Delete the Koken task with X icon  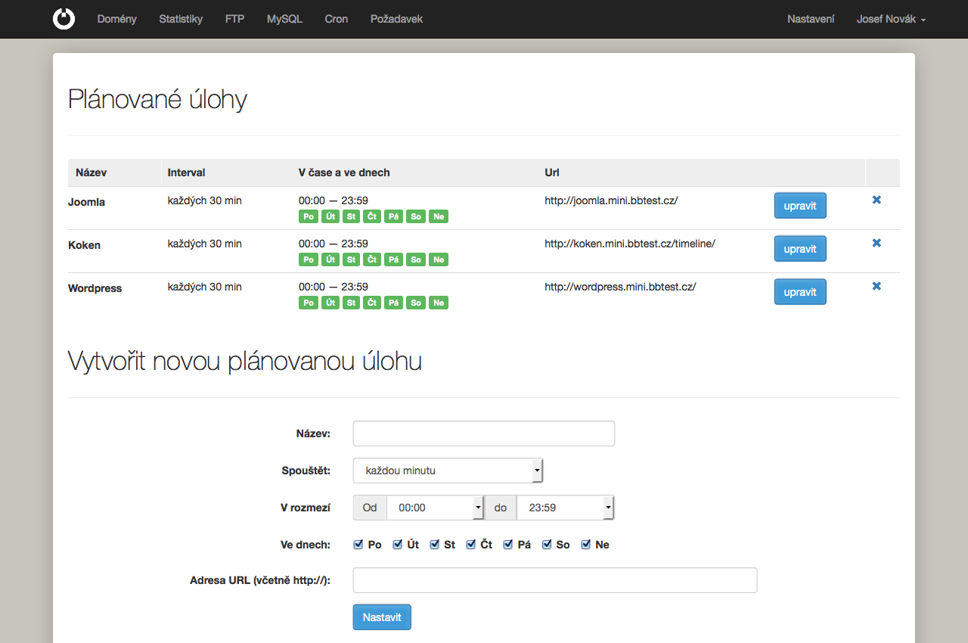point(876,243)
